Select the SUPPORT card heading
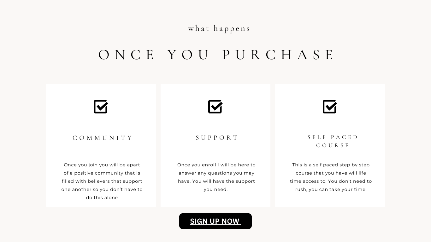 (217, 138)
